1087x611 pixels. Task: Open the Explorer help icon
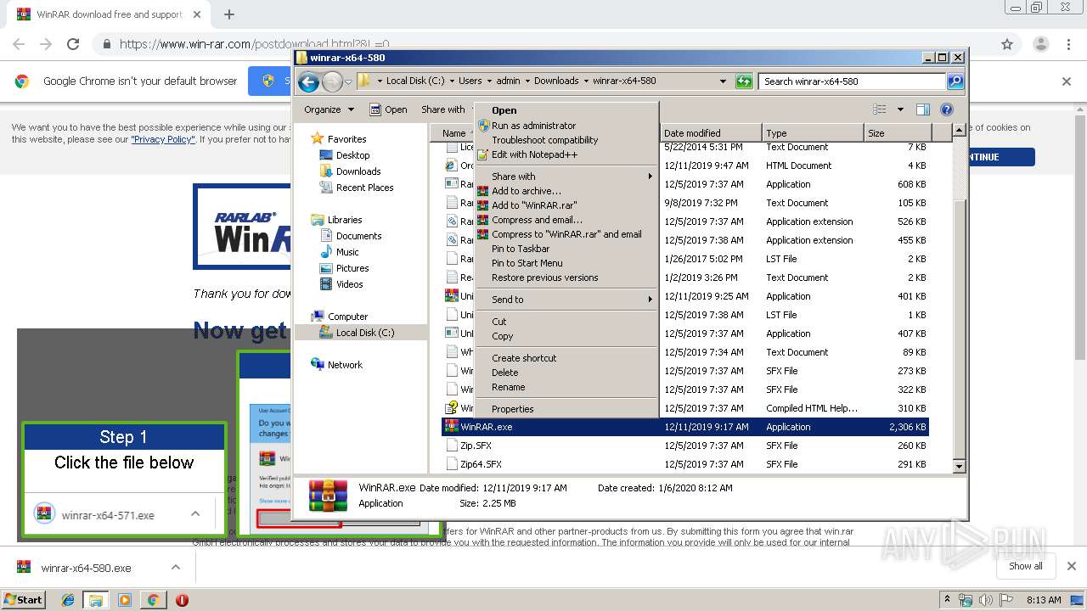click(x=947, y=109)
